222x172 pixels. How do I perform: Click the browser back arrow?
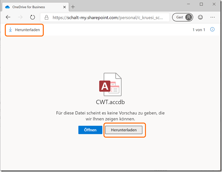pos(8,17)
